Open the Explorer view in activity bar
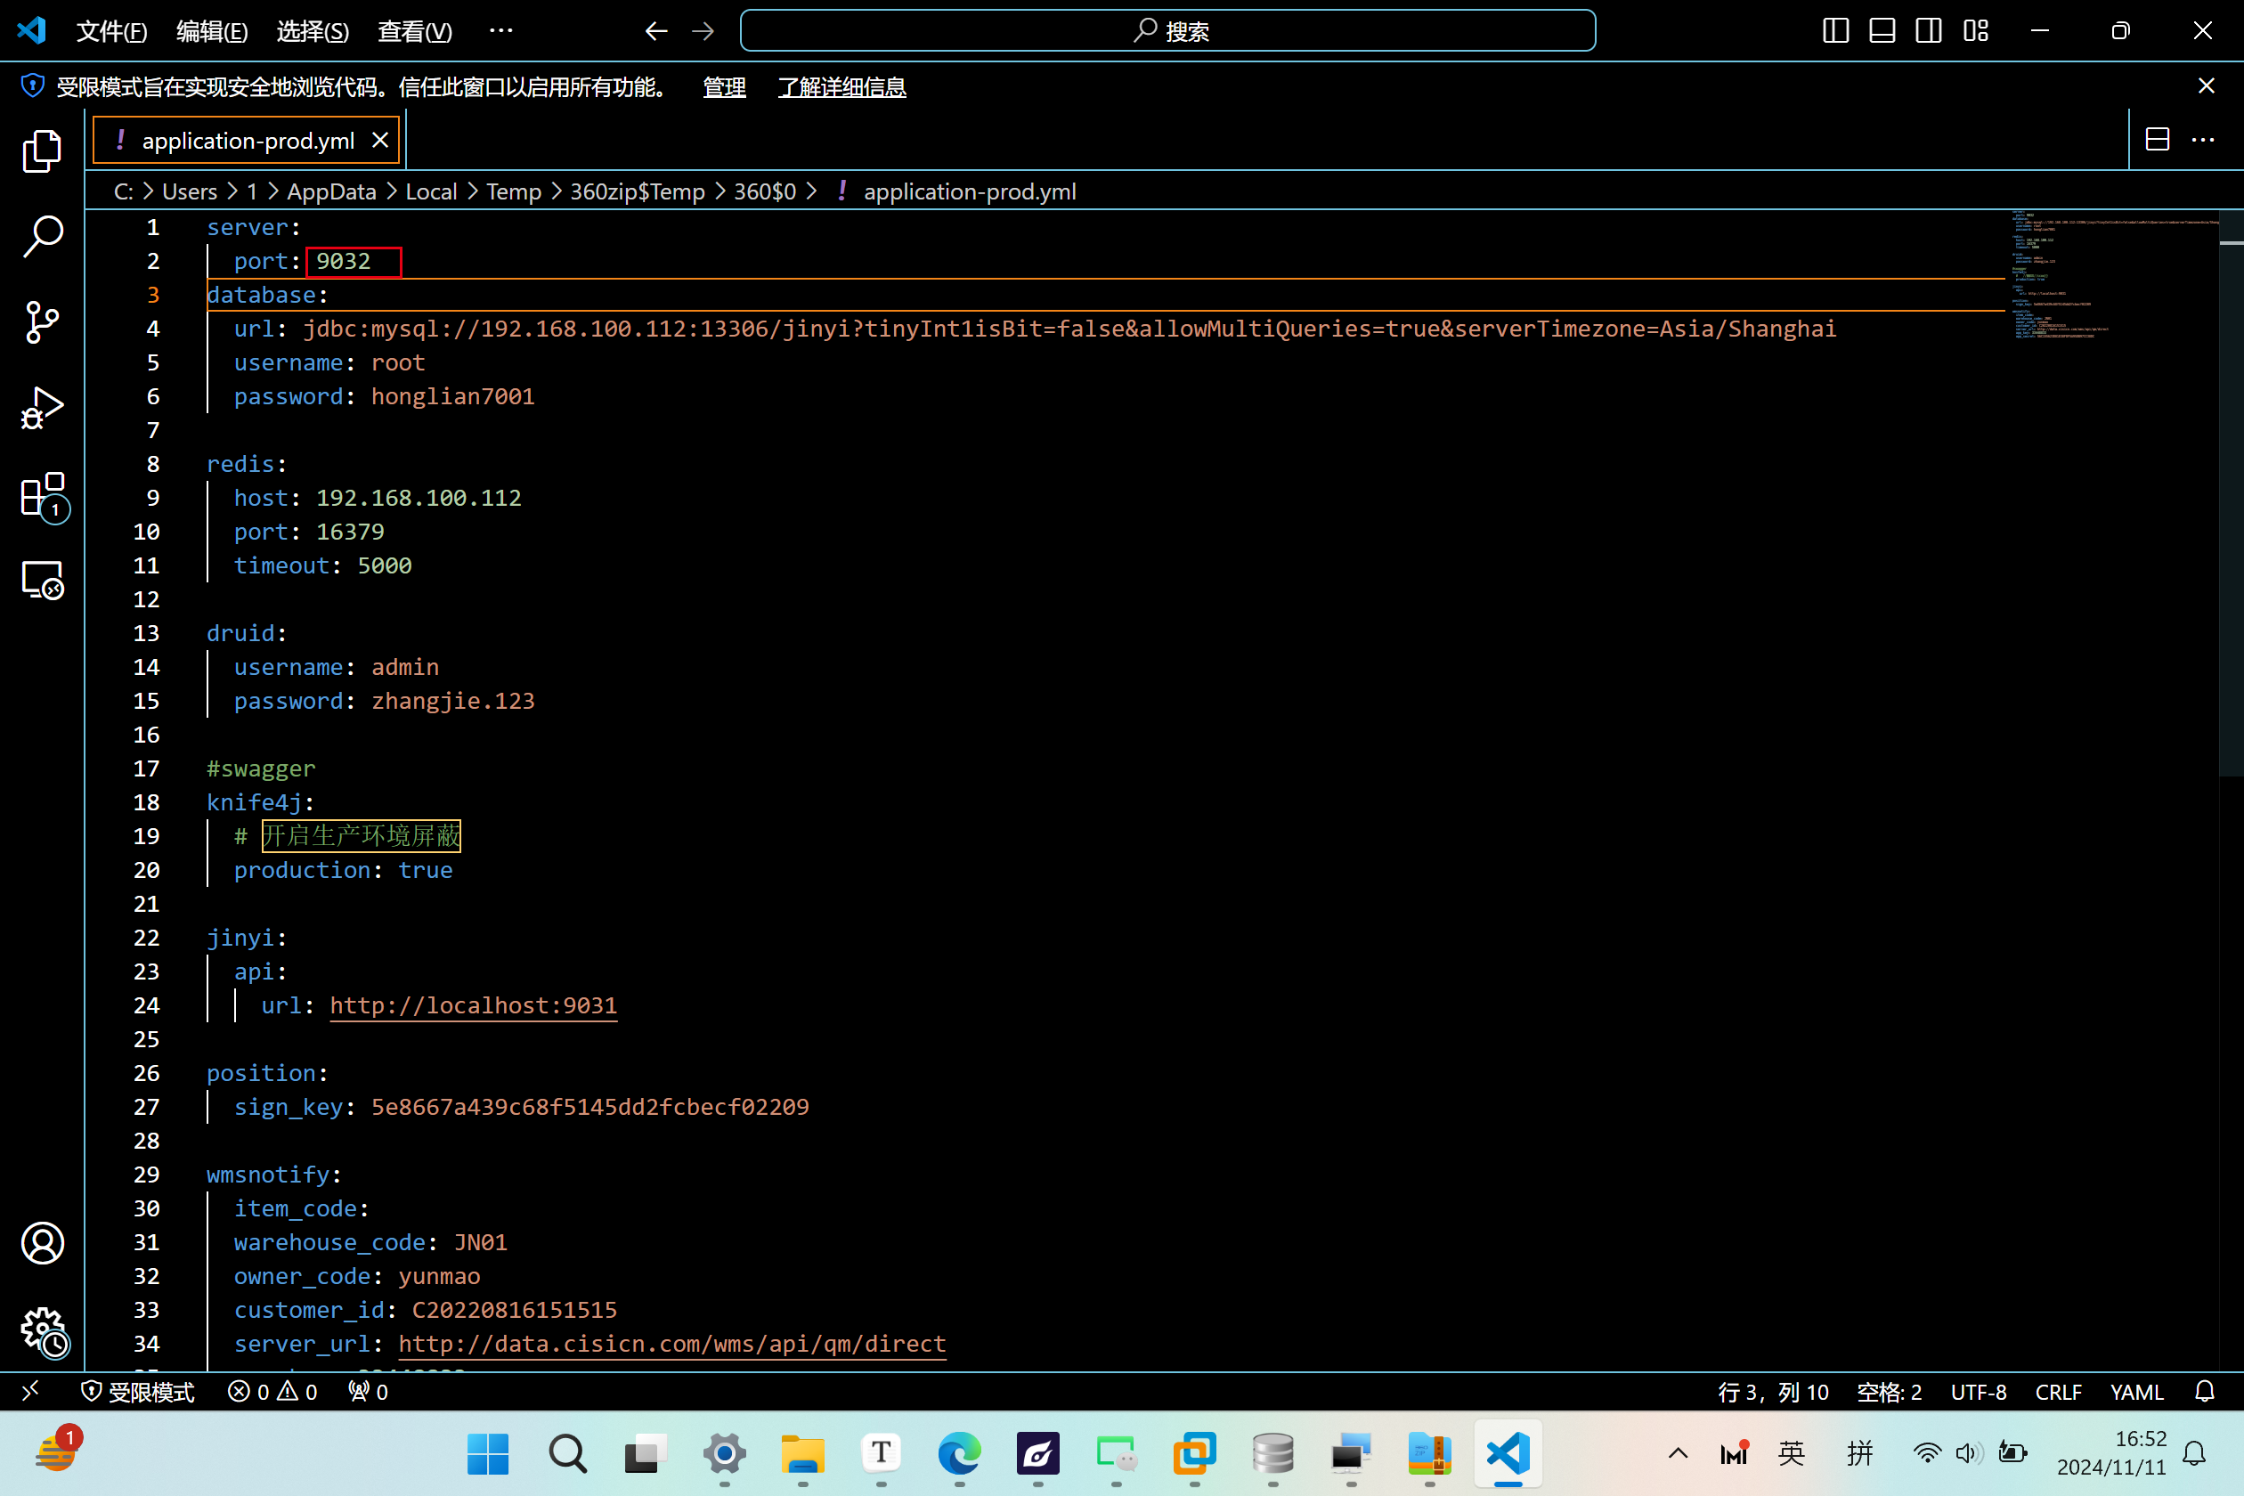Image resolution: width=2244 pixels, height=1496 pixels. click(x=42, y=150)
